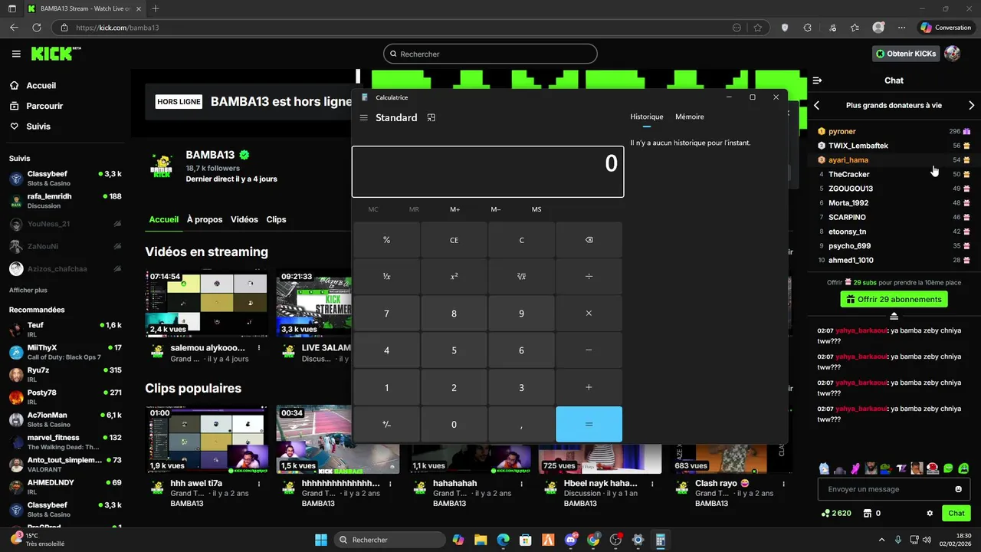Open the user profile avatar menu

click(953, 54)
